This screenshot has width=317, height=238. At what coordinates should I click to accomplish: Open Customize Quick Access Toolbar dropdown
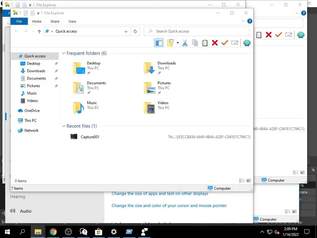(x=38, y=13)
